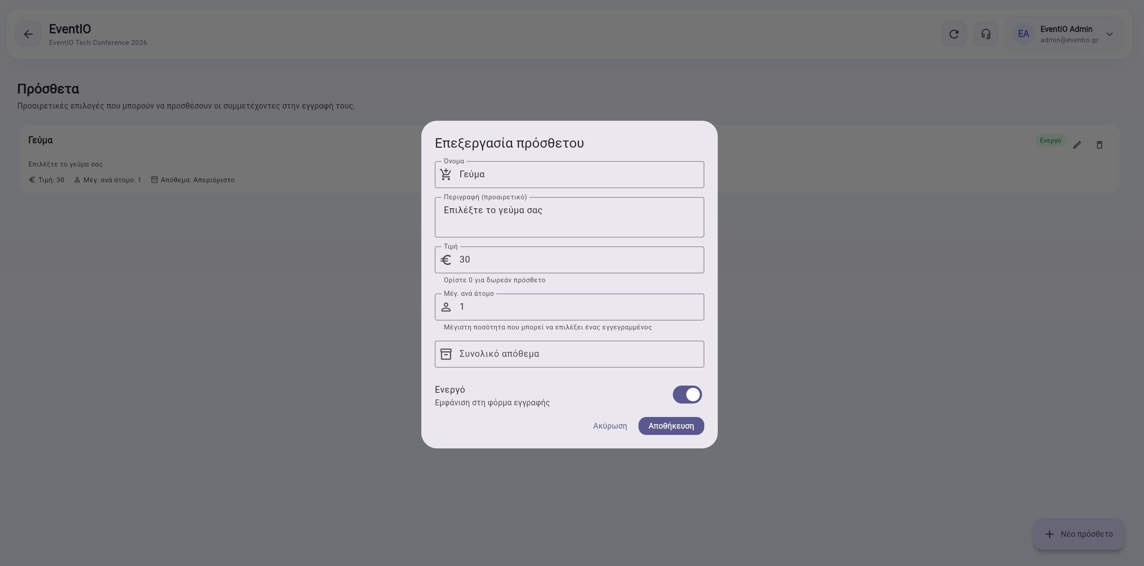Focus the Όνομα input containing Γεύμα
This screenshot has height=566, width=1144.
pos(569,175)
